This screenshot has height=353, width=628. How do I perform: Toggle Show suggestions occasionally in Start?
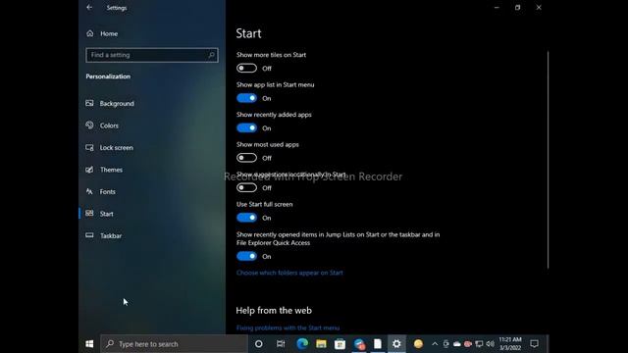tap(246, 187)
